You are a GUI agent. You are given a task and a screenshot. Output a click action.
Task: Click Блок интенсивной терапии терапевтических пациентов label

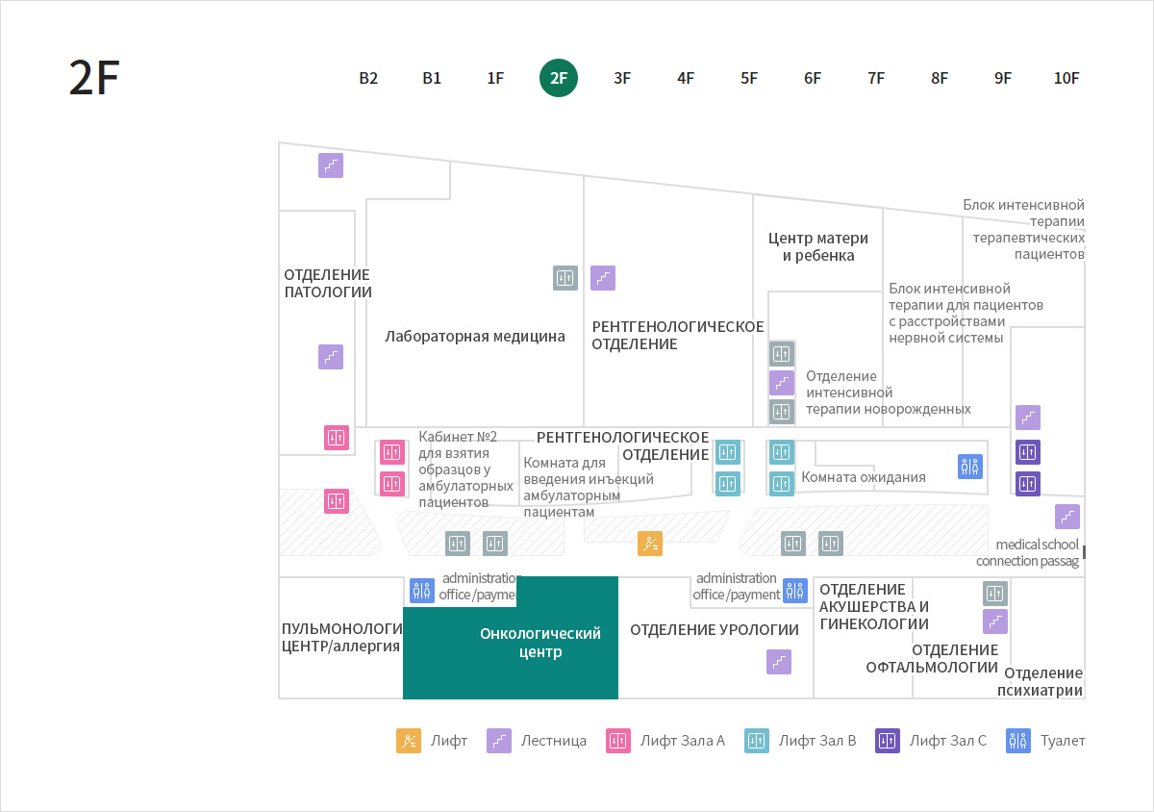(1024, 230)
